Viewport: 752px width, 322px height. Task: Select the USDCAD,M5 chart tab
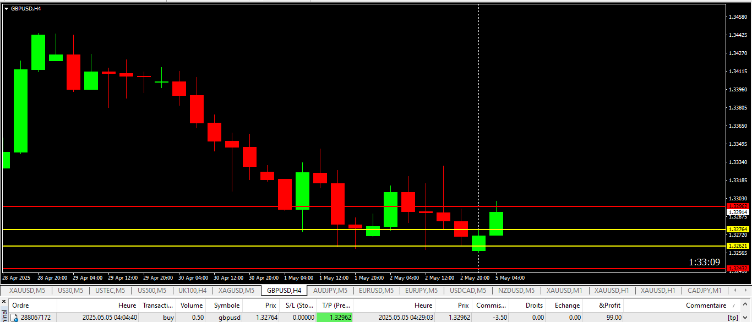click(x=468, y=290)
